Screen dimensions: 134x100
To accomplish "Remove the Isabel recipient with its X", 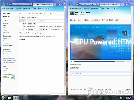I will coord(33,21).
